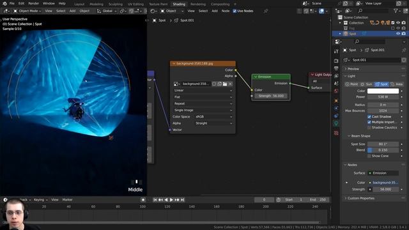Jump to the timeline end frame

click(183, 200)
